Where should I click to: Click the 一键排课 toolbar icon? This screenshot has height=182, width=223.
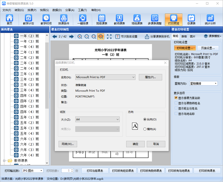coord(82,19)
